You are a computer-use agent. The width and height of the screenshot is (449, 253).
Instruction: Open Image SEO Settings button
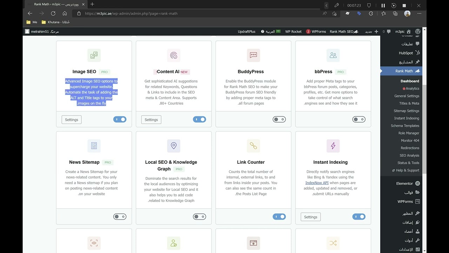(72, 119)
